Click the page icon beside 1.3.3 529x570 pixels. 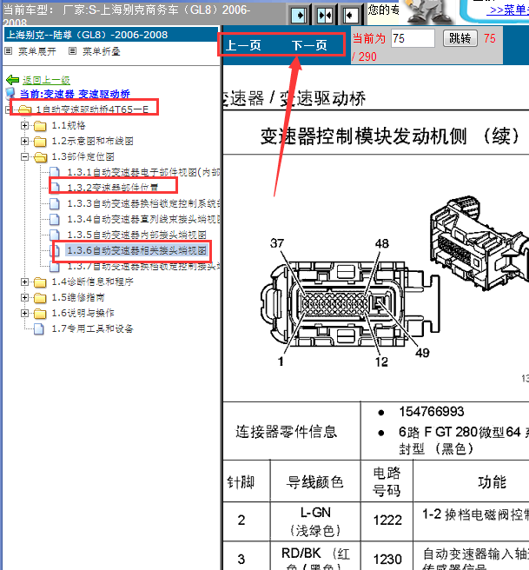point(55,203)
